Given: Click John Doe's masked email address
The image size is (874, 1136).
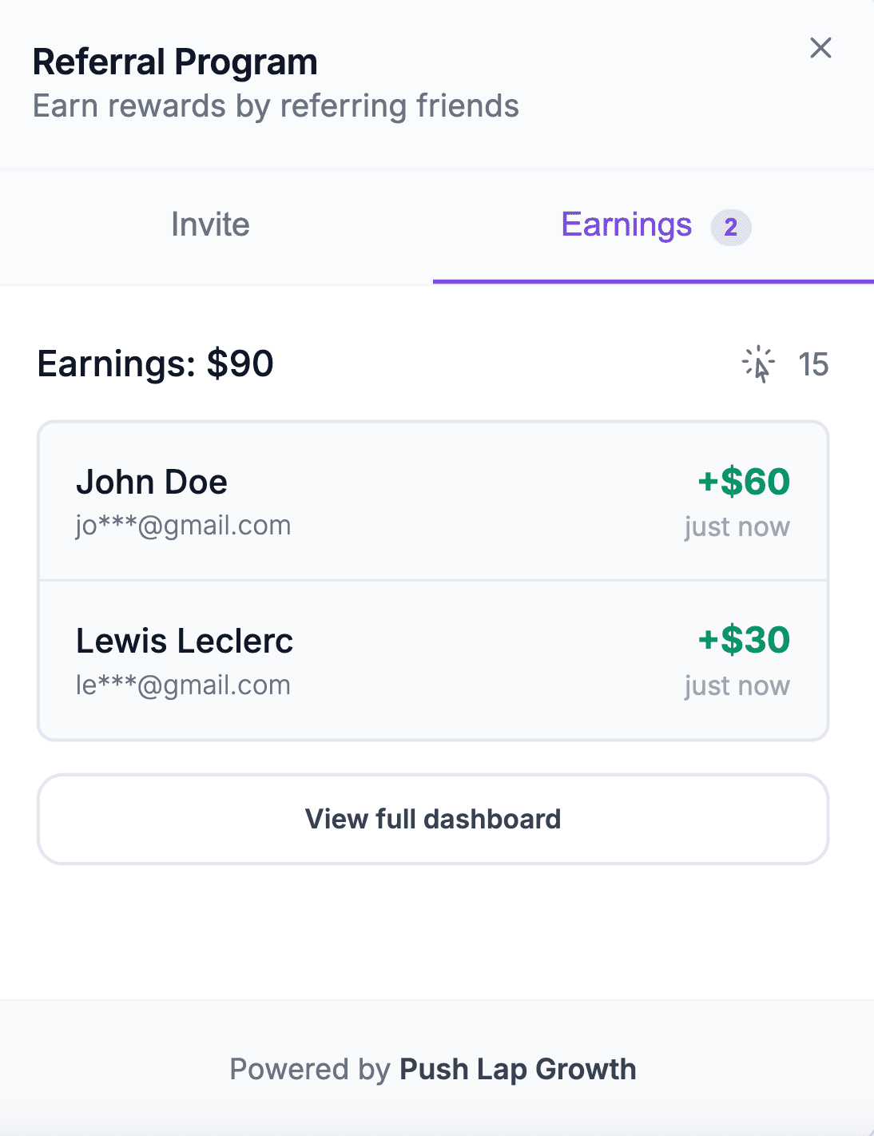Looking at the screenshot, I should point(183,526).
